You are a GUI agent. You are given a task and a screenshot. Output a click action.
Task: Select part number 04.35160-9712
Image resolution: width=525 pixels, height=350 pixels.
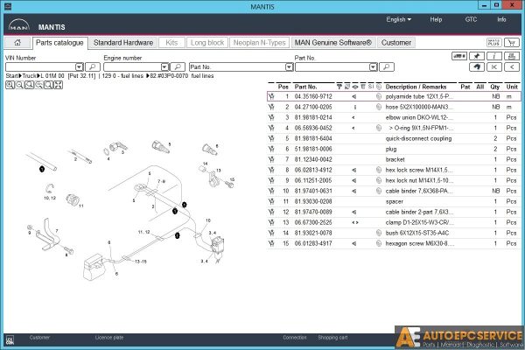click(x=313, y=96)
